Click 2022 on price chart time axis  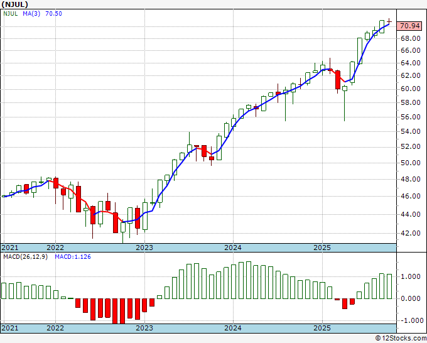(x=55, y=248)
